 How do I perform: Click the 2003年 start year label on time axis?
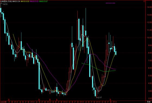[2, 102]
